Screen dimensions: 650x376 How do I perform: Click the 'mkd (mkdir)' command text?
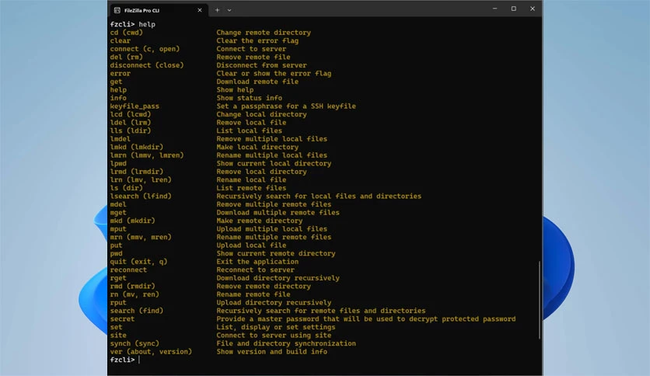[x=133, y=221]
